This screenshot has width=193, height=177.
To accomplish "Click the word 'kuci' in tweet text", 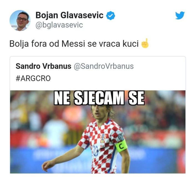I will (131, 43).
